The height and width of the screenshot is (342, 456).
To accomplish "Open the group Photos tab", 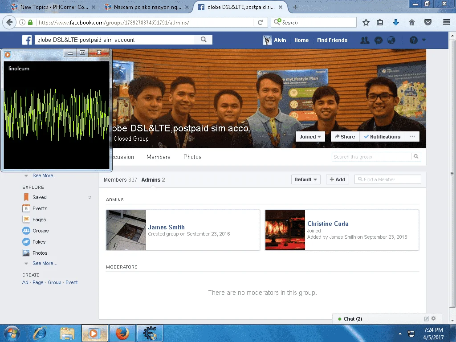I will point(192,157).
